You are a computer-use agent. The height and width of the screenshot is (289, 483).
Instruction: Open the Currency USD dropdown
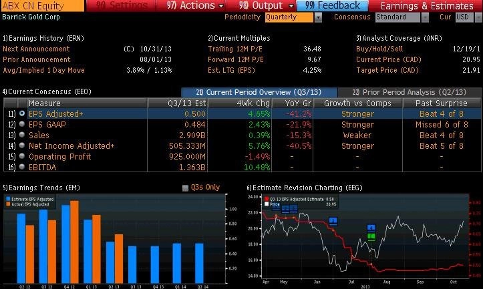pos(464,17)
